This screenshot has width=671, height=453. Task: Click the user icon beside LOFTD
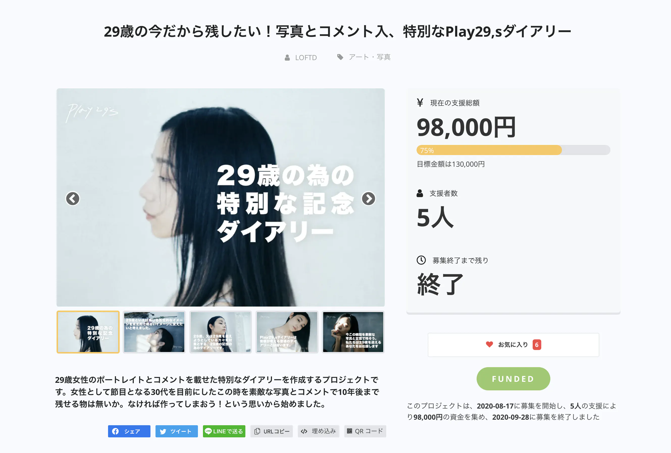click(x=287, y=58)
